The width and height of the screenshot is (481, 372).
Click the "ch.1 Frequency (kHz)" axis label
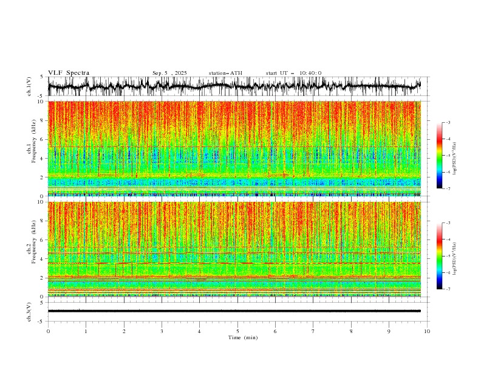[x=32, y=140]
